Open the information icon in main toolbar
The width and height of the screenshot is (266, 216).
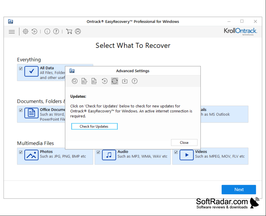47,31
